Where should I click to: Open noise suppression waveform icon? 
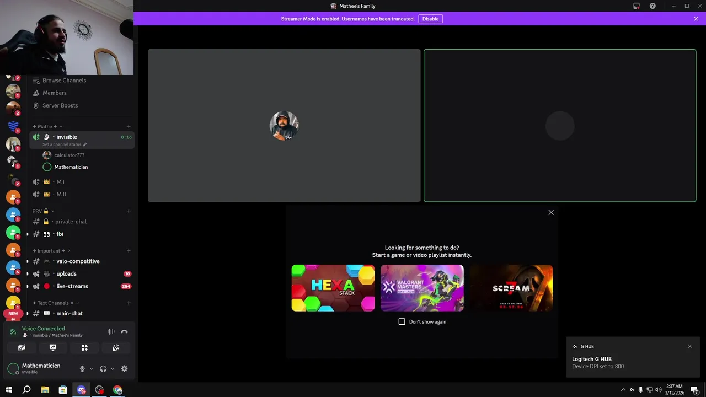(x=111, y=332)
